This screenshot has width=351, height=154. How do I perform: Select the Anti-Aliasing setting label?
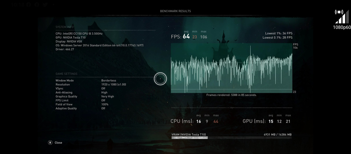pyautogui.click(x=64, y=92)
